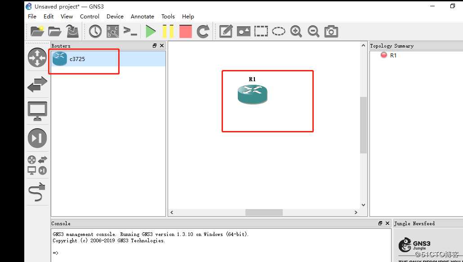The image size is (463, 262).
Task: Select the add a link cable tool
Action: point(37,192)
